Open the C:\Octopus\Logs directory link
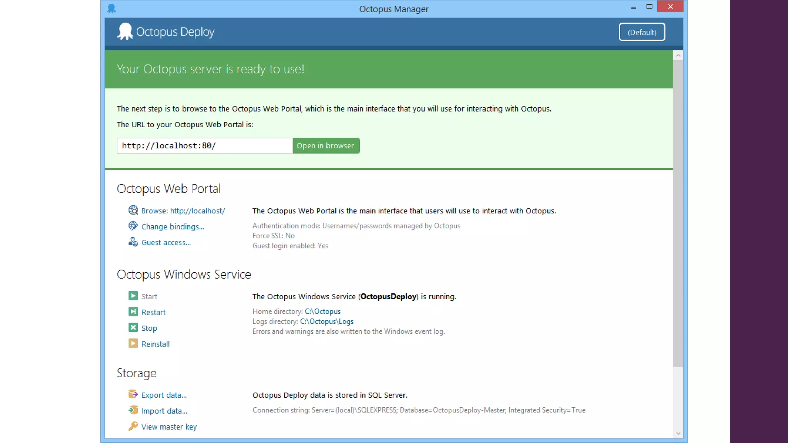788x443 pixels. (327, 321)
